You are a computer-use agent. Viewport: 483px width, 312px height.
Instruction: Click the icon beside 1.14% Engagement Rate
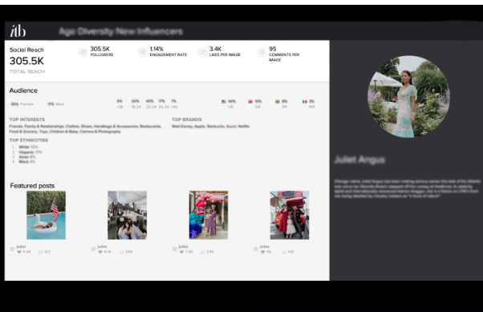(143, 52)
